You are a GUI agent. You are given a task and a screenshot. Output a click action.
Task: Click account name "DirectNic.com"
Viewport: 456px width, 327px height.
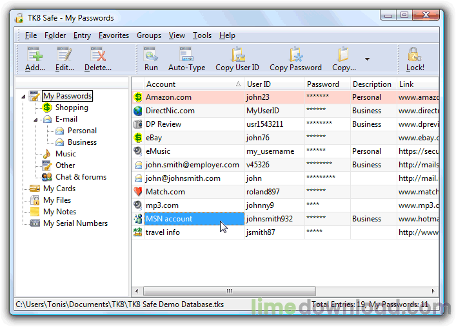tap(170, 111)
